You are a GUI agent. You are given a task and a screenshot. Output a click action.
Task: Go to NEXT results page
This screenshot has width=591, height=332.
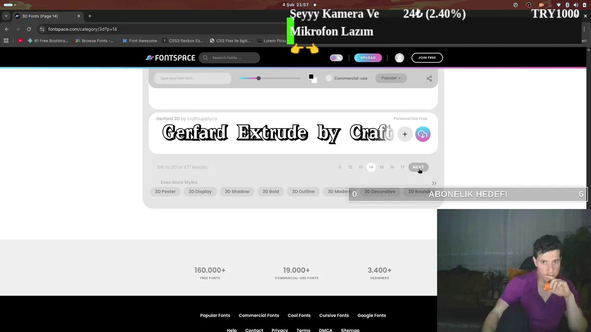coord(418,167)
